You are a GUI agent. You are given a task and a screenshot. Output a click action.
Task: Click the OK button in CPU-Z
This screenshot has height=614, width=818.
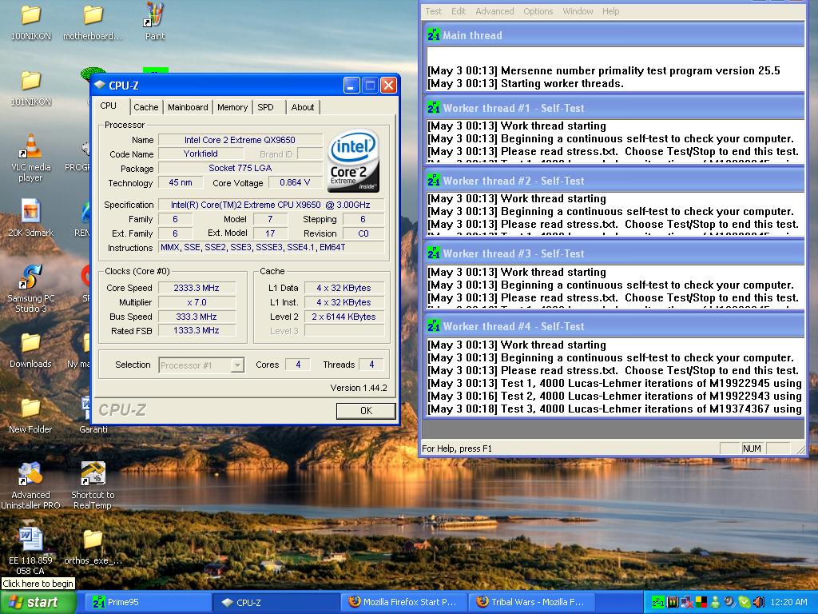[x=366, y=411]
